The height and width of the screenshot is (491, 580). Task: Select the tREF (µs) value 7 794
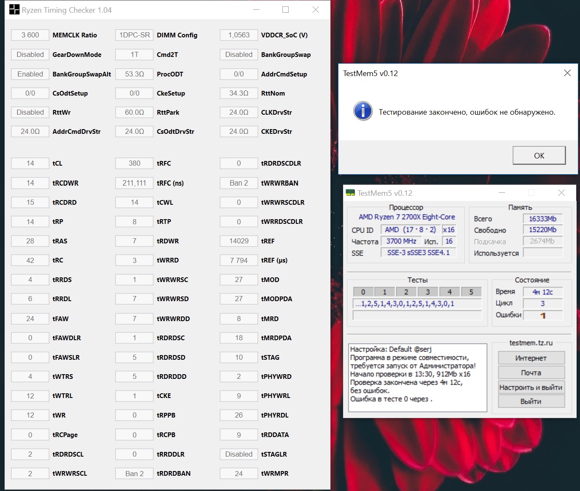tap(239, 260)
